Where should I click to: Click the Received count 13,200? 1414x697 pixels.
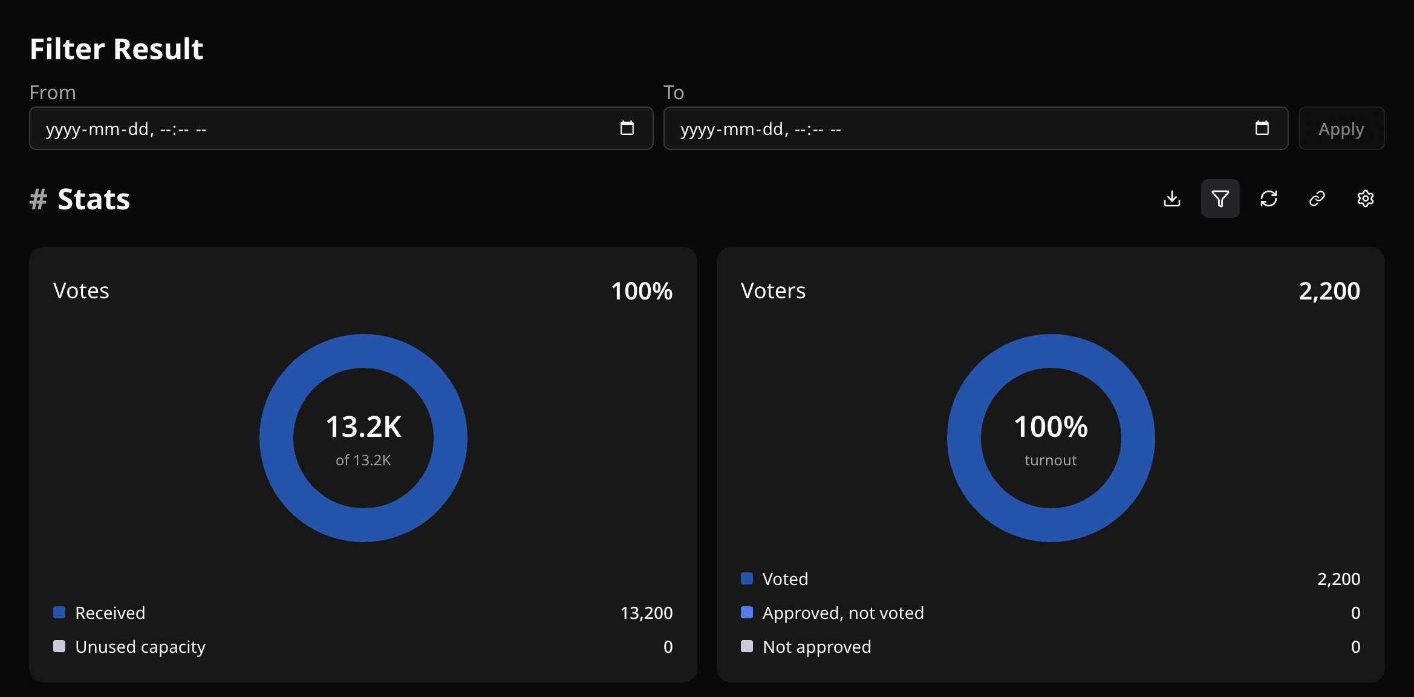[647, 613]
